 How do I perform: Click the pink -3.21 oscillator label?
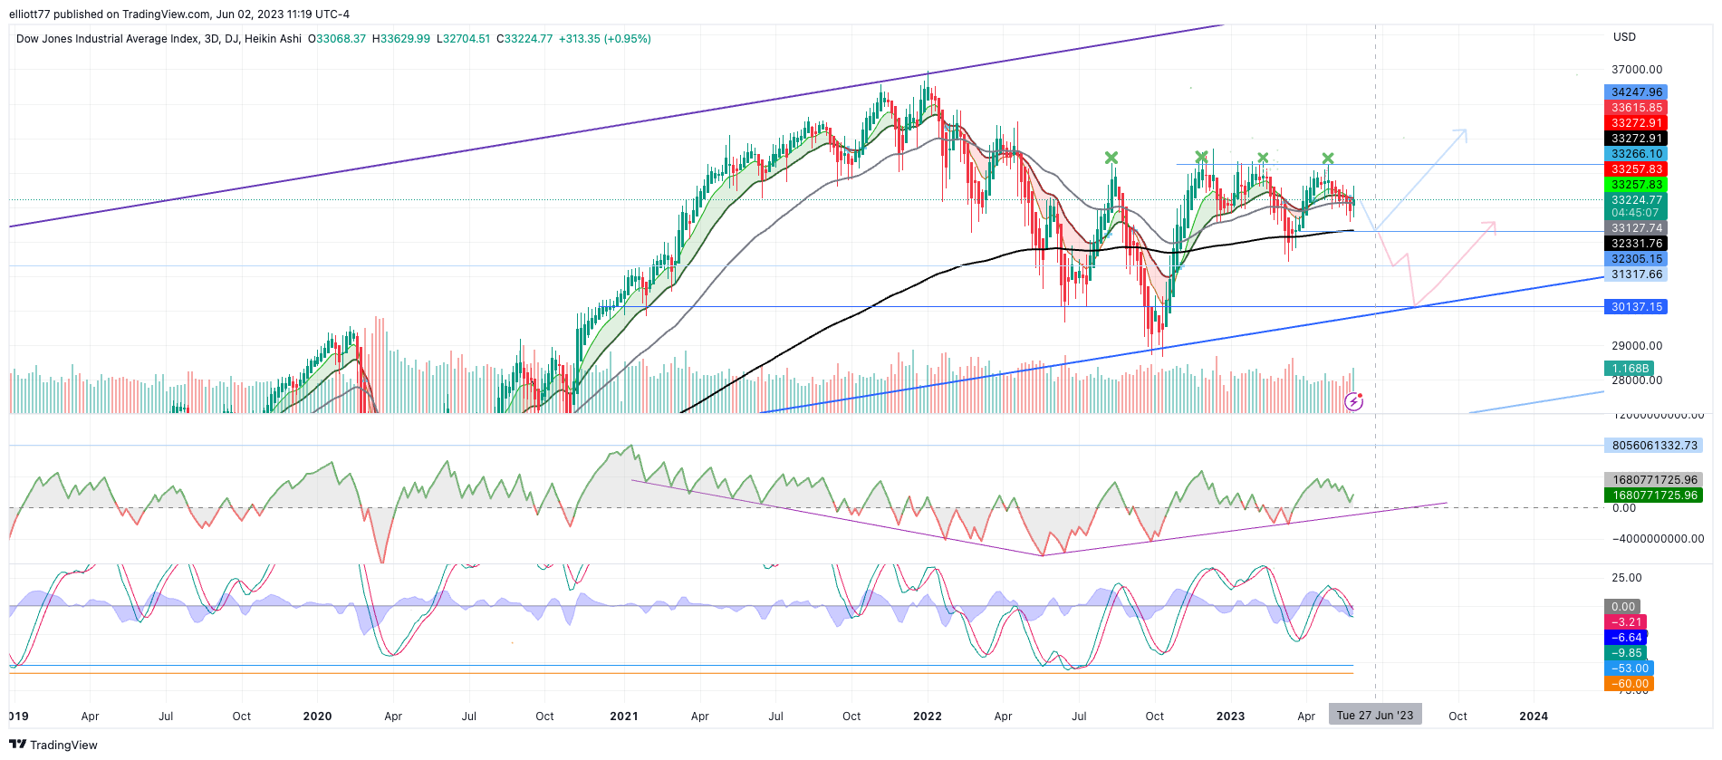coord(1626,622)
